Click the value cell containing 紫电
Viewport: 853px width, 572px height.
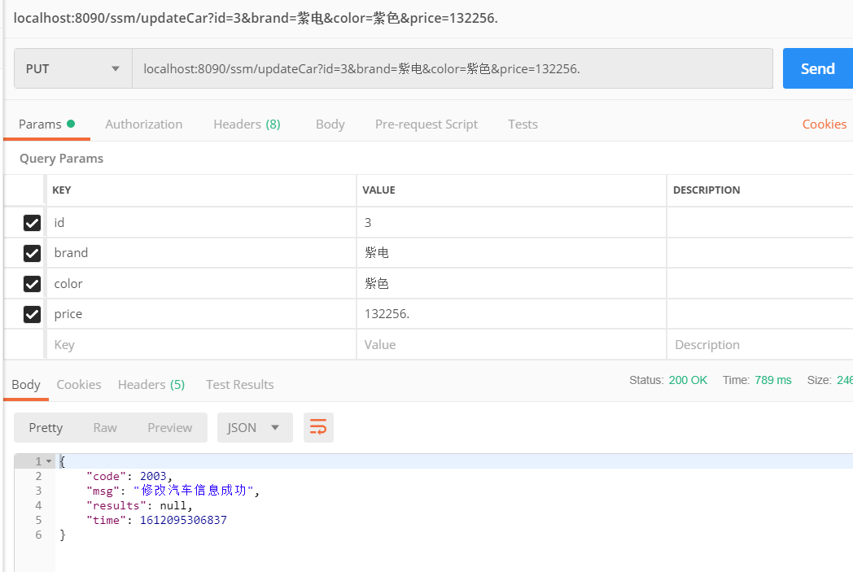tap(511, 253)
